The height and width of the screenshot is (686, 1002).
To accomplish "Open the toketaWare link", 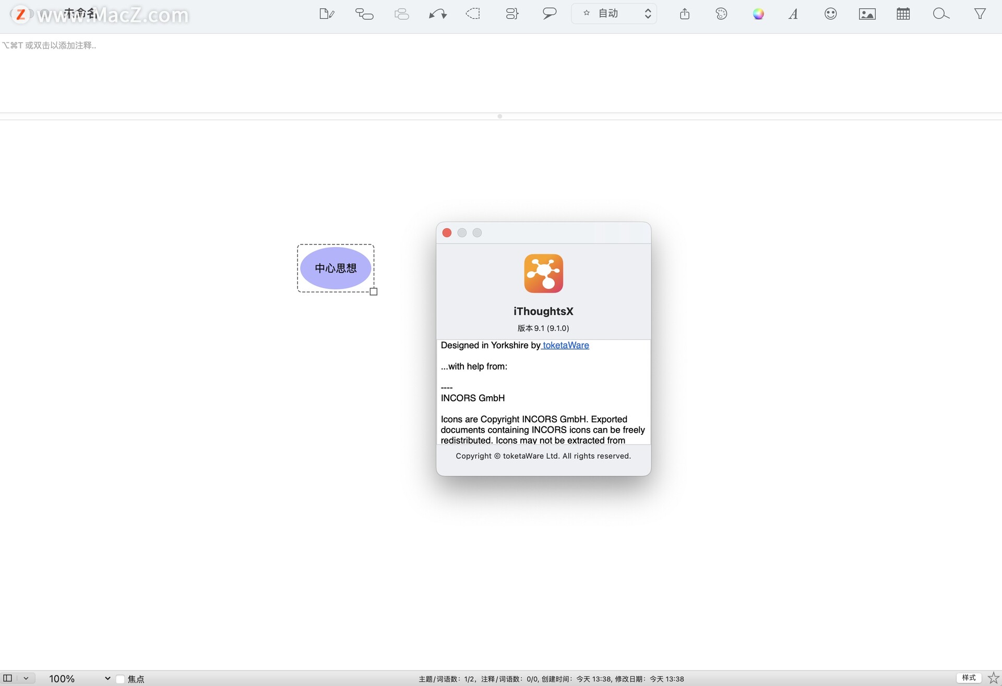I will tap(566, 345).
